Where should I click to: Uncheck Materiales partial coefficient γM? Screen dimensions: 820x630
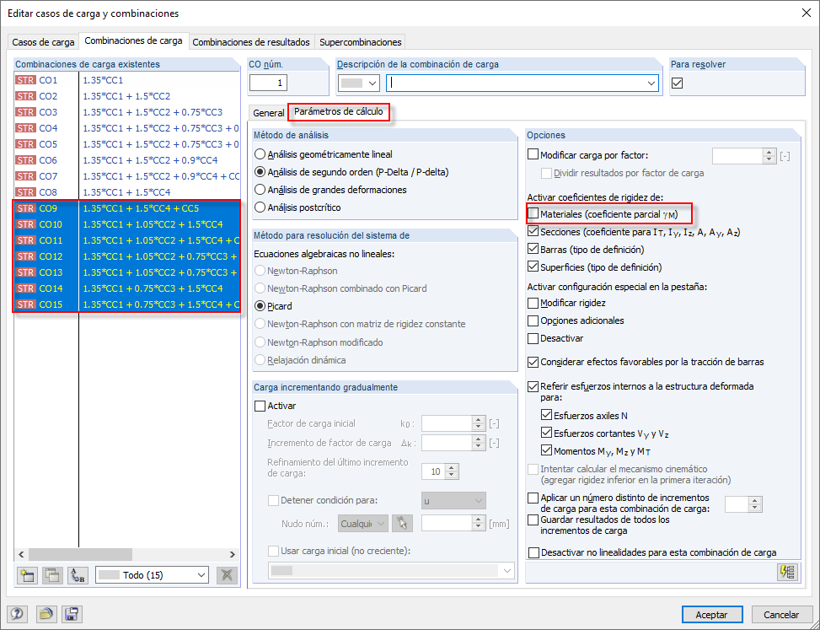533,213
